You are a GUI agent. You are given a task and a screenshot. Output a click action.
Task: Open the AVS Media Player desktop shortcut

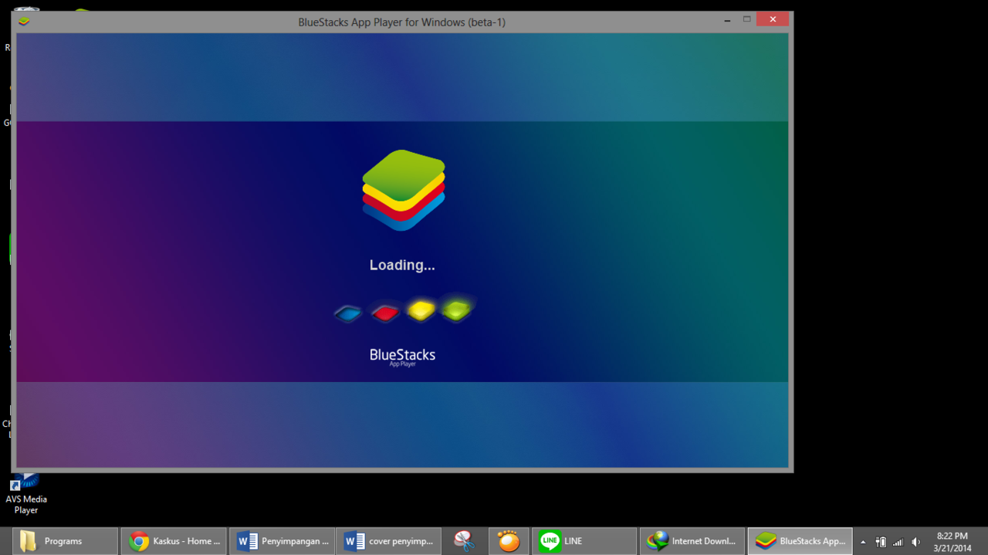(x=25, y=492)
